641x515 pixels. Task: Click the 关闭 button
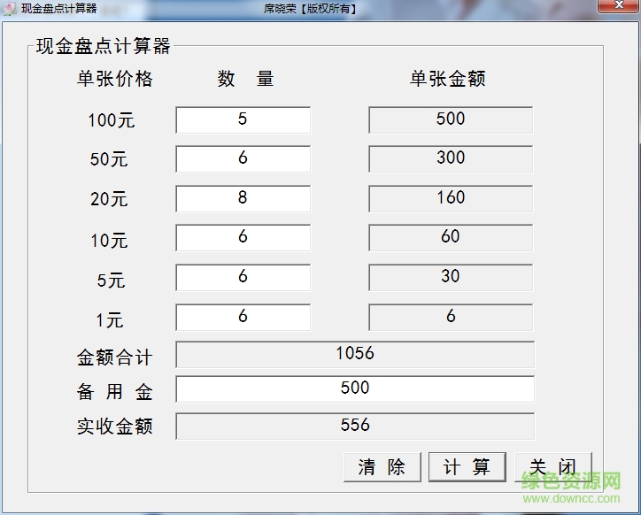point(553,466)
